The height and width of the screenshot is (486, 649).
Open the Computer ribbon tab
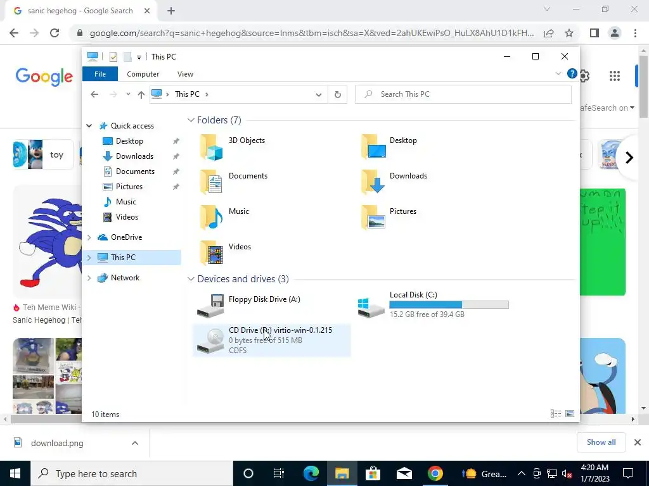(143, 74)
